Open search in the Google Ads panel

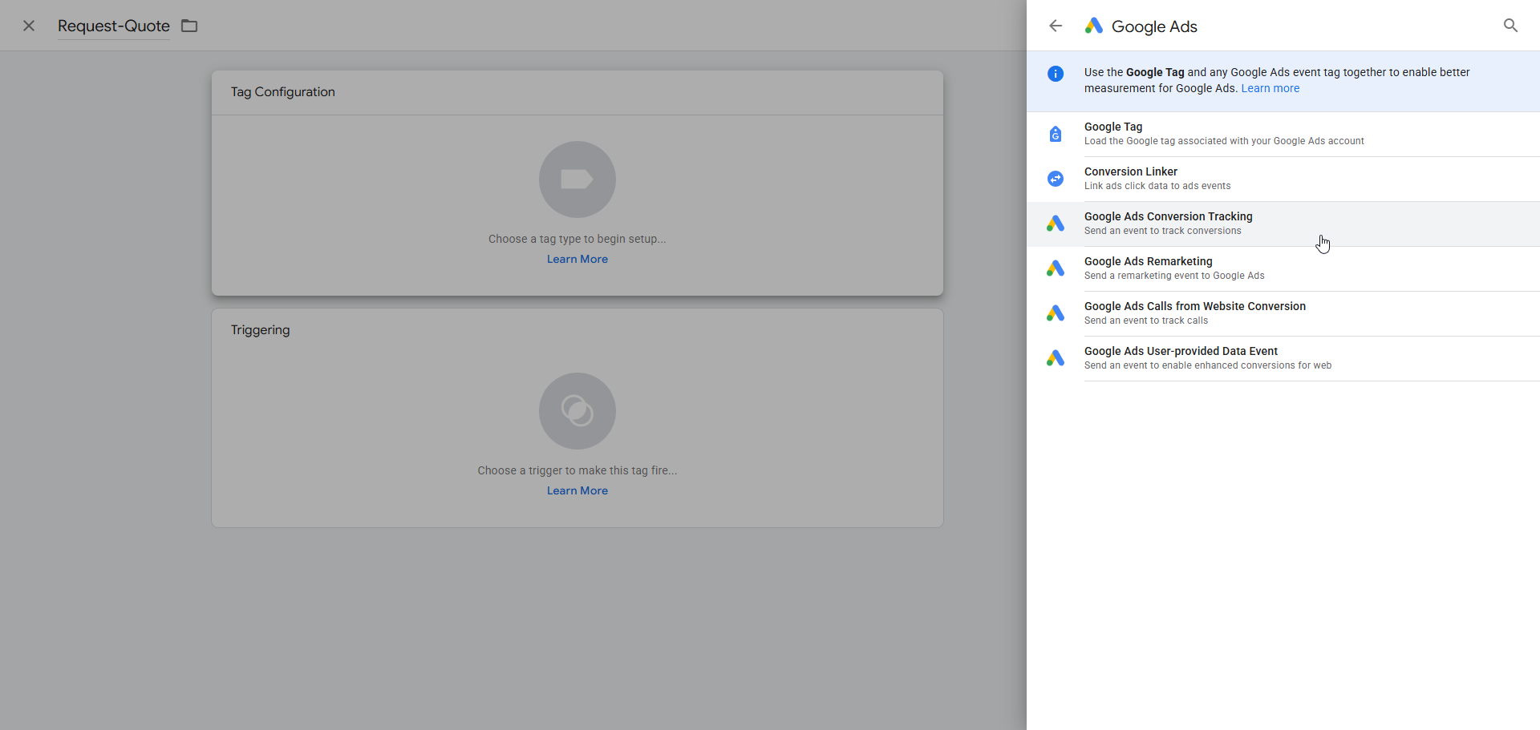(1510, 26)
